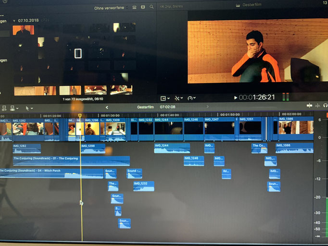Select connected IMG_1386 audio clip
This screenshot has width=328, height=246.
pyautogui.click(x=294, y=148)
